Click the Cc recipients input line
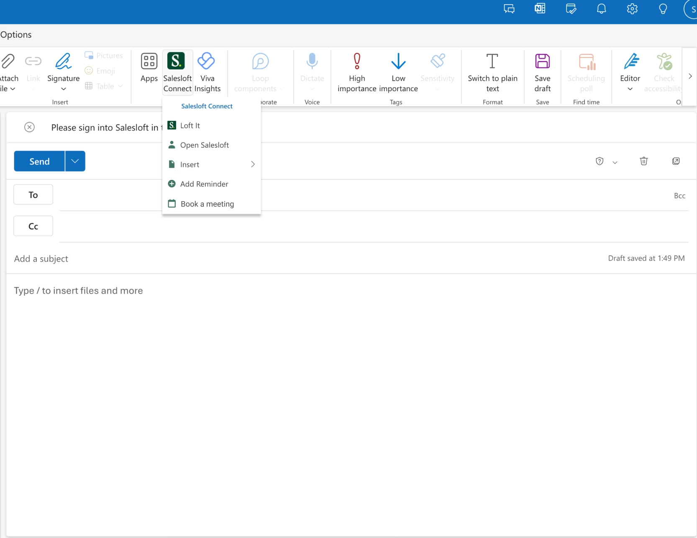This screenshot has height=538, width=697. pyautogui.click(x=374, y=226)
